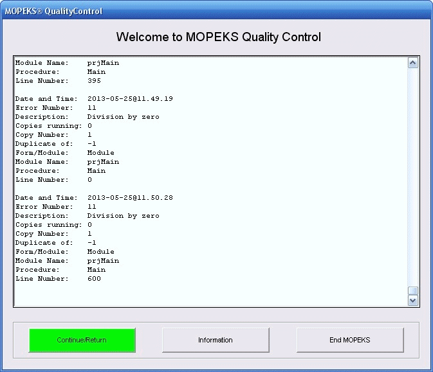The width and height of the screenshot is (433, 372).
Task: Click the heading Welcome to MOPEKS Quality Control
Action: pos(219,37)
